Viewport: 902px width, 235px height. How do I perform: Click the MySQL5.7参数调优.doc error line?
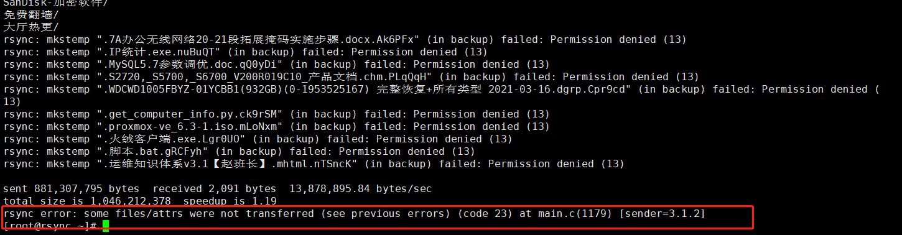pyautogui.click(x=276, y=65)
